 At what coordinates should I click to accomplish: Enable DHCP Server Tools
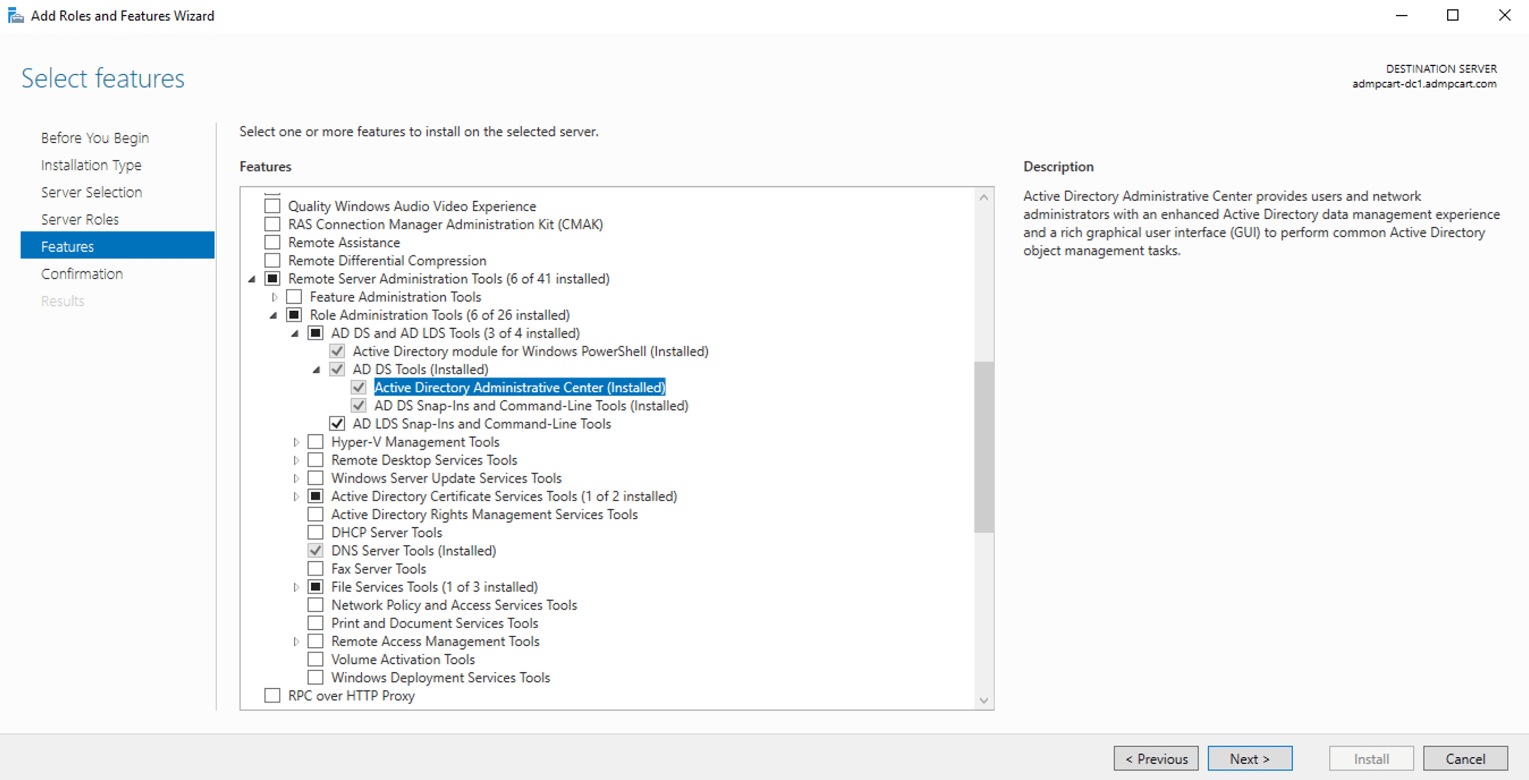click(x=315, y=532)
